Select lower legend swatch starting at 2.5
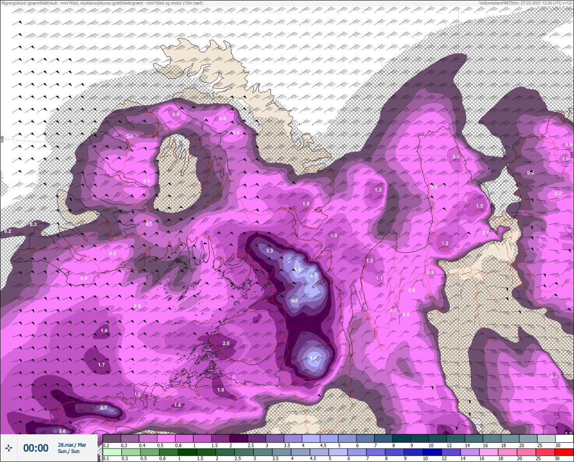Image resolution: width=574 pixels, height=462 pixels. pyautogui.click(x=244, y=452)
